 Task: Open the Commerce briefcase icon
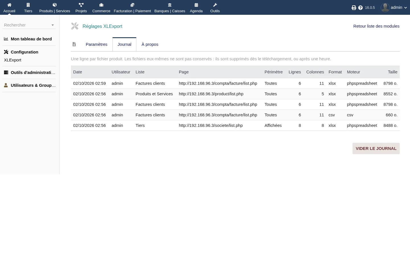coord(101,5)
